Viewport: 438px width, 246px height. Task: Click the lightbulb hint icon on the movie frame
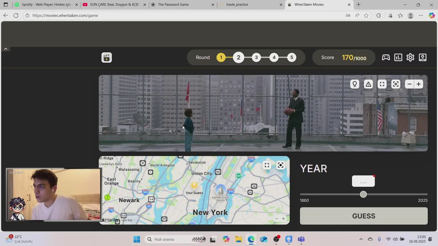click(355, 84)
